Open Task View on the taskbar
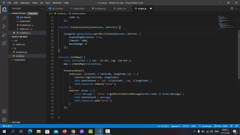 [21, 132]
